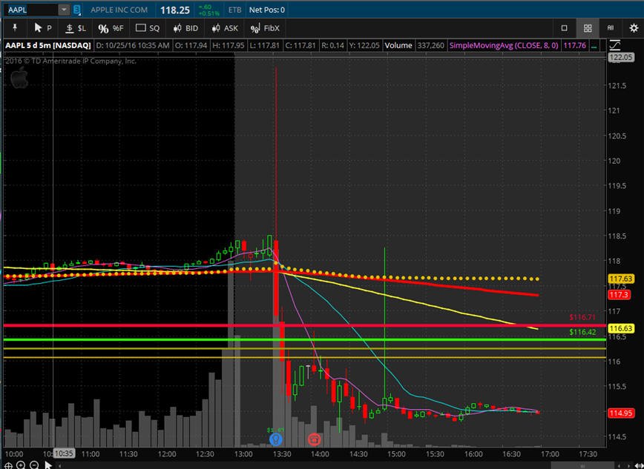Click the 116.63 yellow price bubble
This screenshot has width=644, height=469.
click(x=621, y=328)
